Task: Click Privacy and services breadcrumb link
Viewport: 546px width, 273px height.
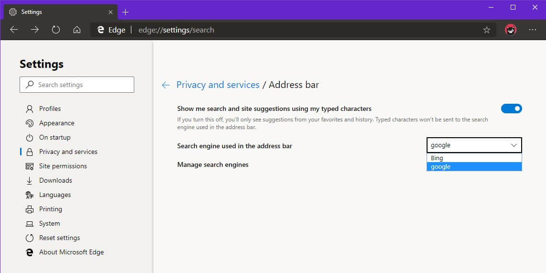Action: (218, 85)
